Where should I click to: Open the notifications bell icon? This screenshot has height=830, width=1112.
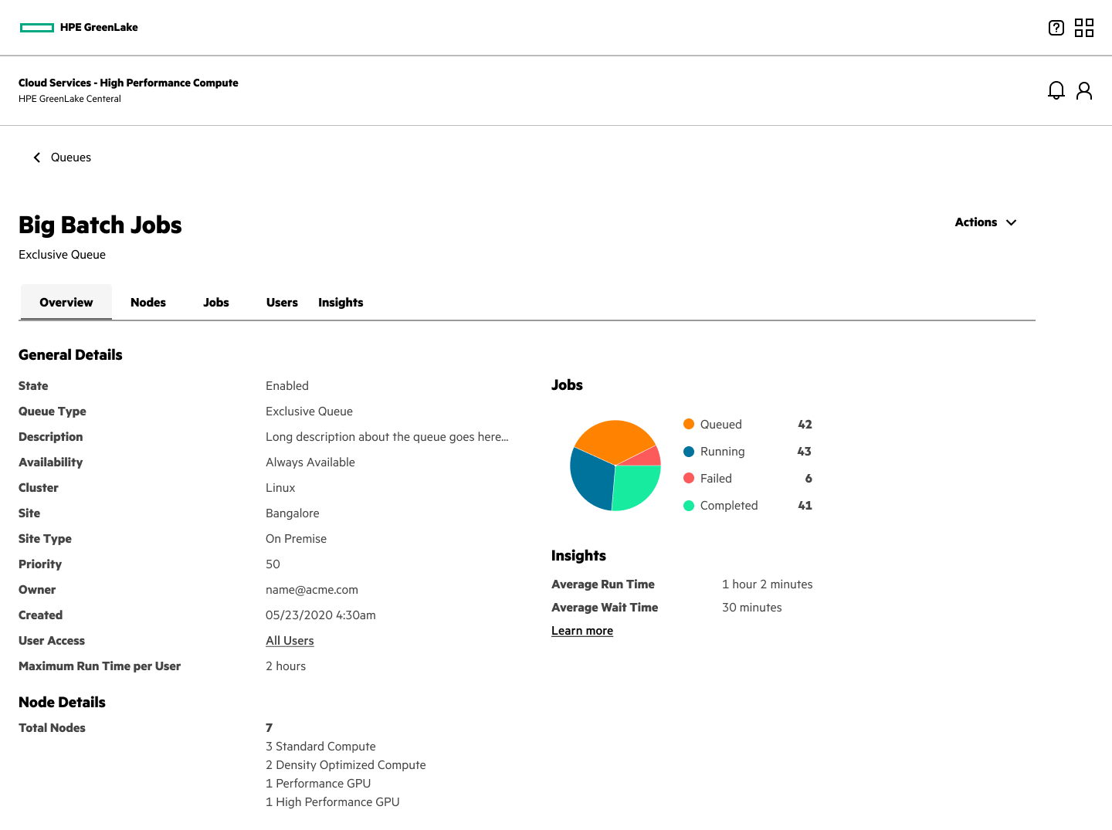[x=1056, y=91]
